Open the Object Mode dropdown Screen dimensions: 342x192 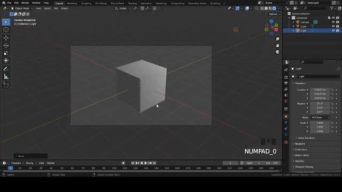click(x=22, y=9)
